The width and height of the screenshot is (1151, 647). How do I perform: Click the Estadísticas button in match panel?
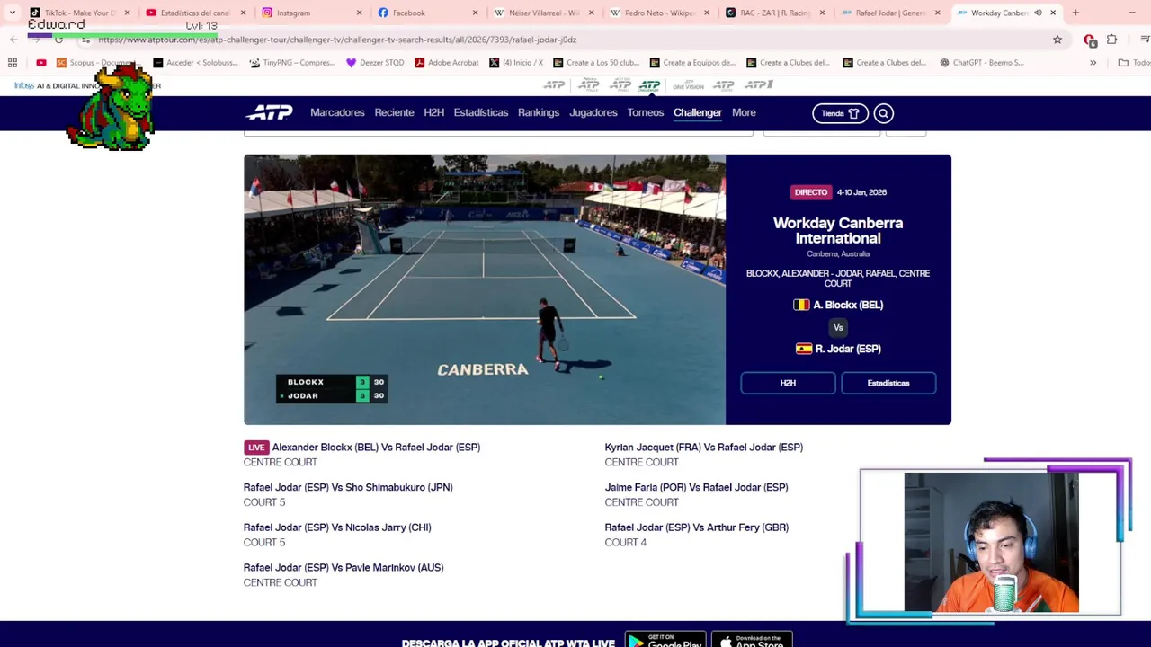tap(888, 383)
